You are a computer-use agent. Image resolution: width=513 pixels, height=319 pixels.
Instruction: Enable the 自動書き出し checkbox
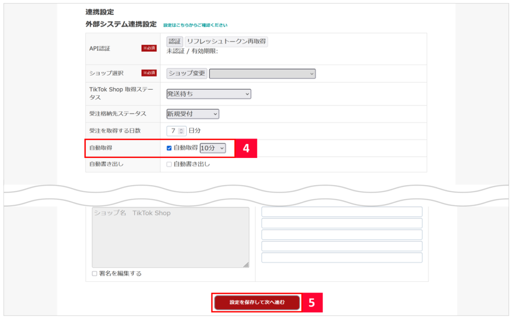169,165
